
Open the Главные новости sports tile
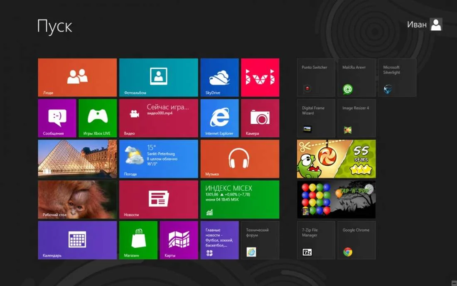pyautogui.click(x=219, y=240)
